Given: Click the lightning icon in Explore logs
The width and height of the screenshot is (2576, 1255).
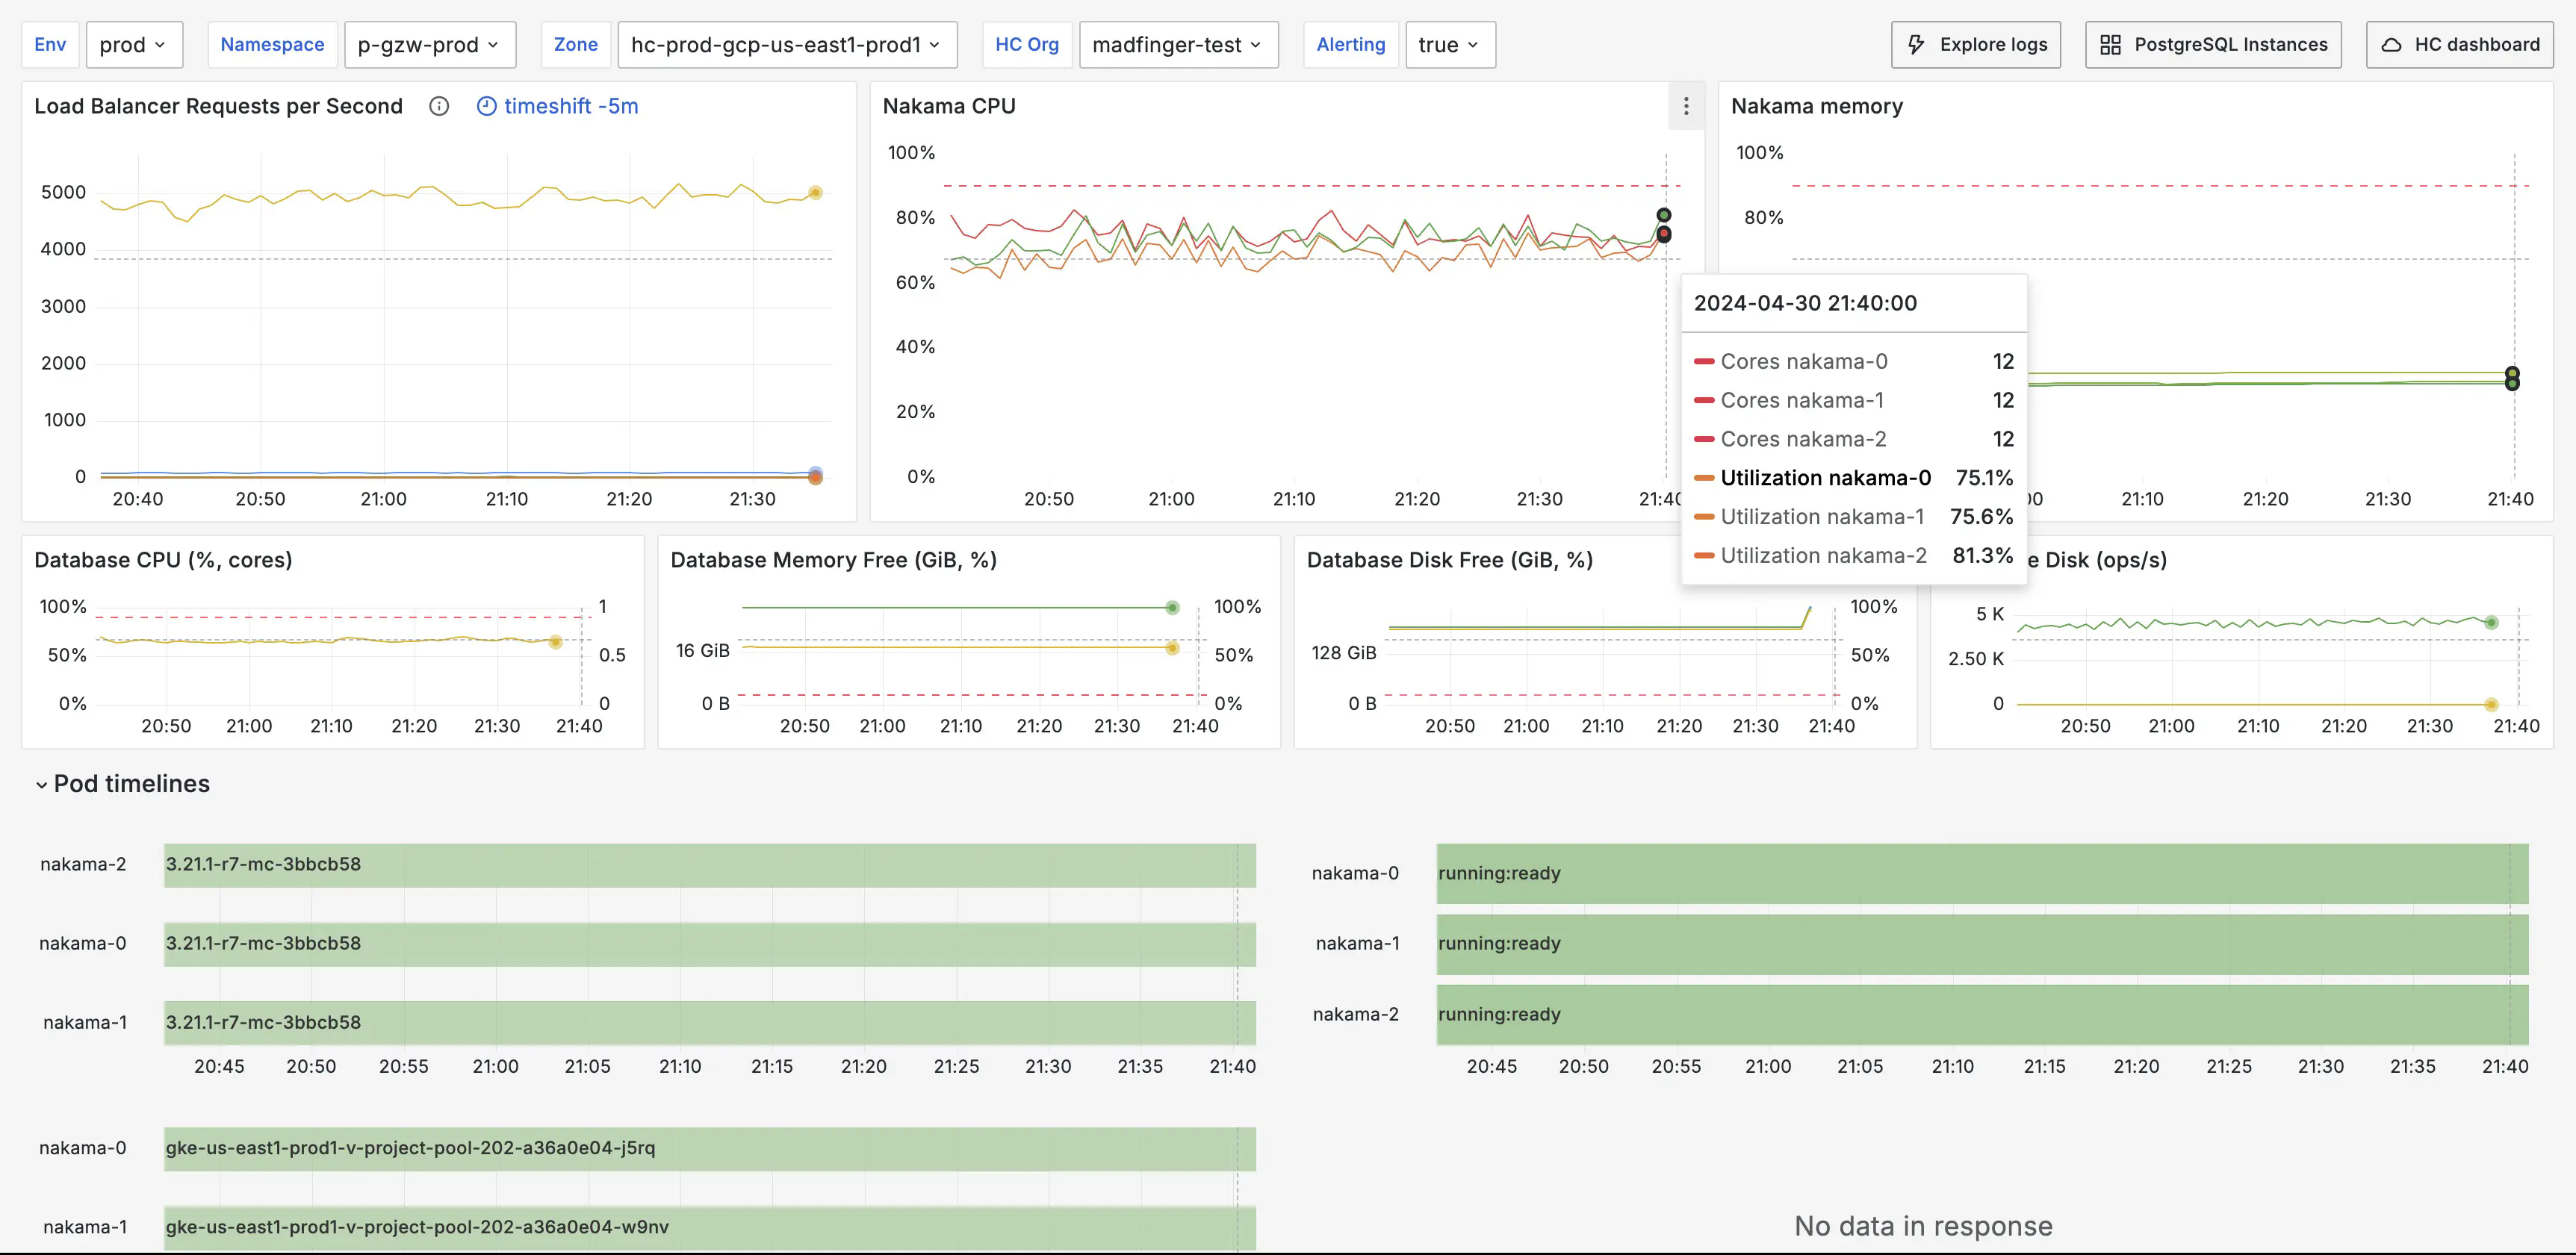Looking at the screenshot, I should (1916, 45).
